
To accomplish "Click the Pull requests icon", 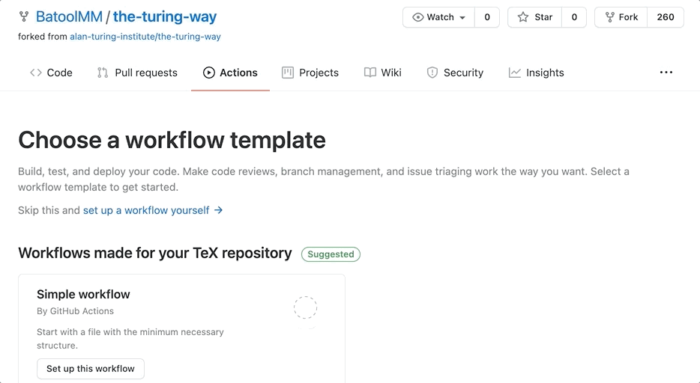I will point(103,73).
